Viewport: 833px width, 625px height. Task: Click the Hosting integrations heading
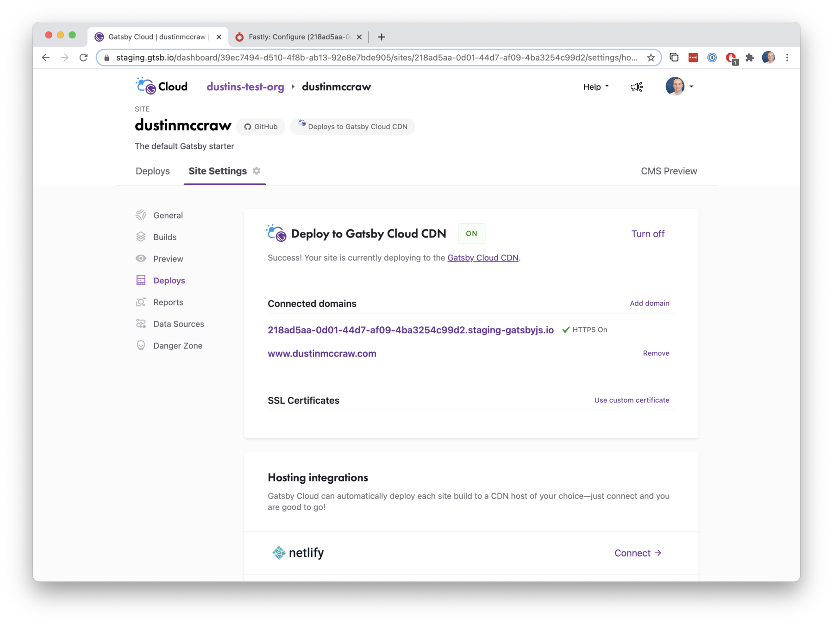point(318,478)
